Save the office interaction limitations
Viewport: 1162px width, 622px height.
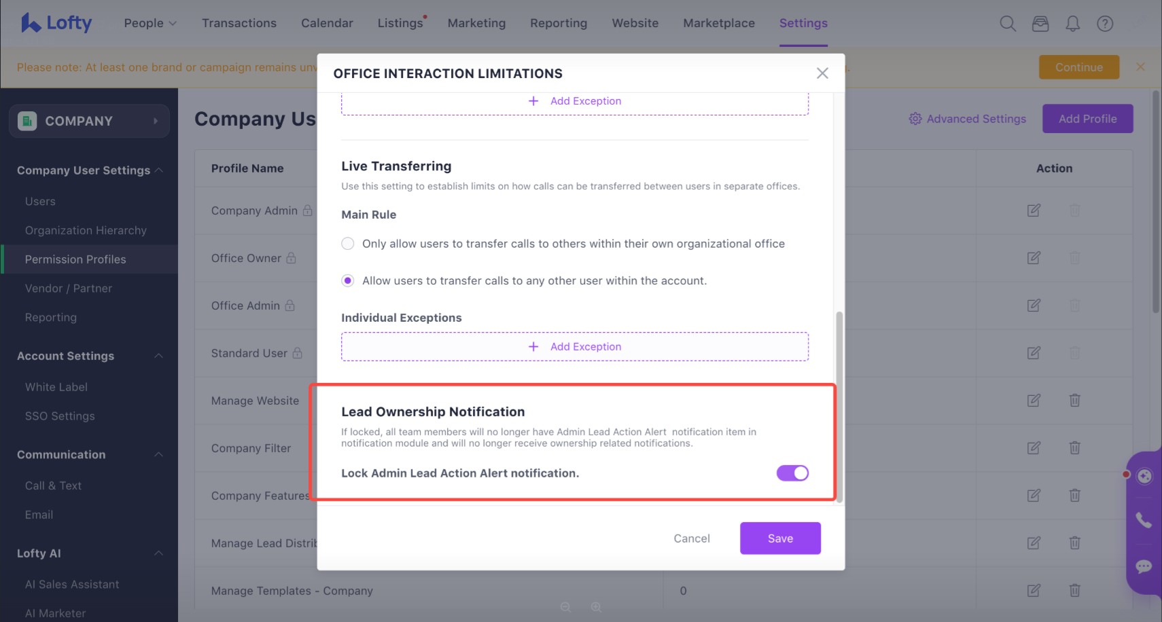point(780,538)
